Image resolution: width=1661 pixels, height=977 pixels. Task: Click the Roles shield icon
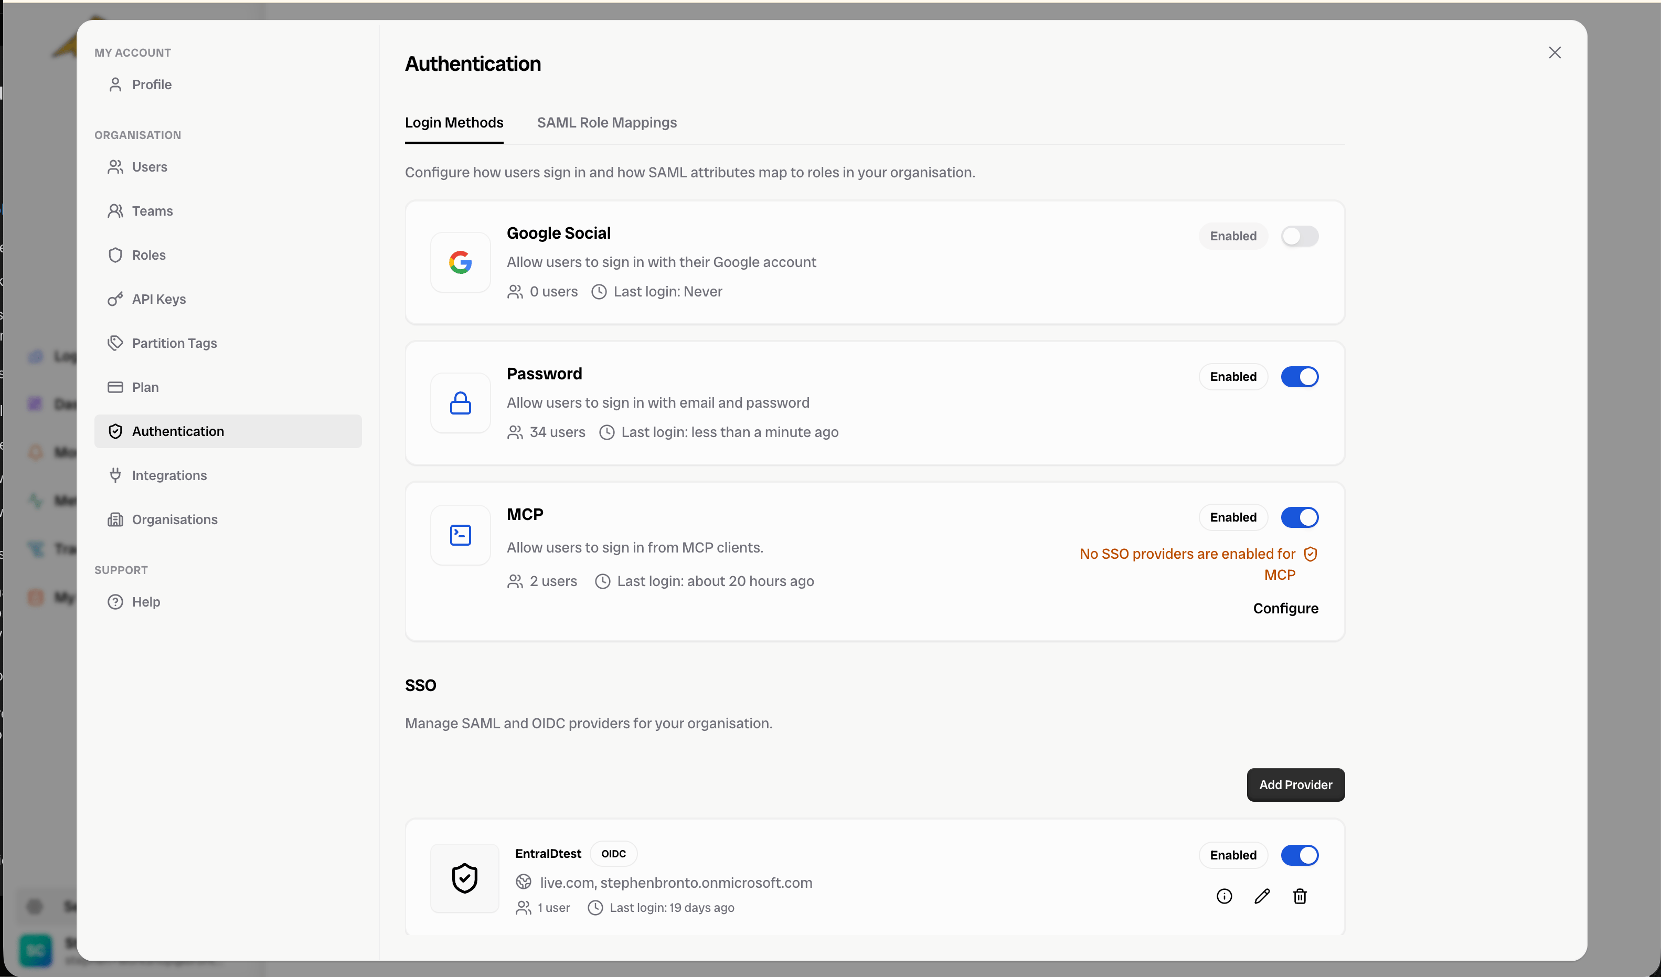(115, 255)
